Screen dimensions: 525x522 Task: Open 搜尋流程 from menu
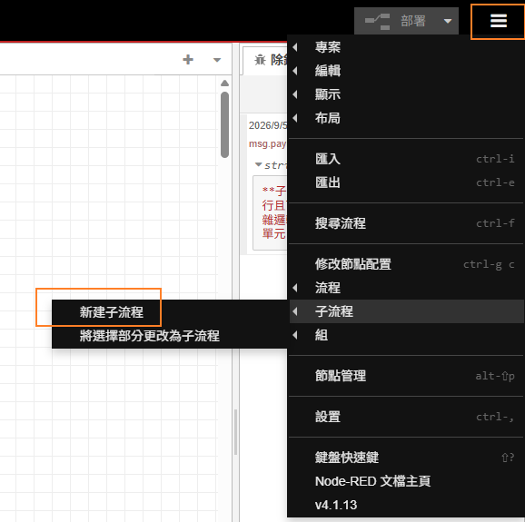406,223
